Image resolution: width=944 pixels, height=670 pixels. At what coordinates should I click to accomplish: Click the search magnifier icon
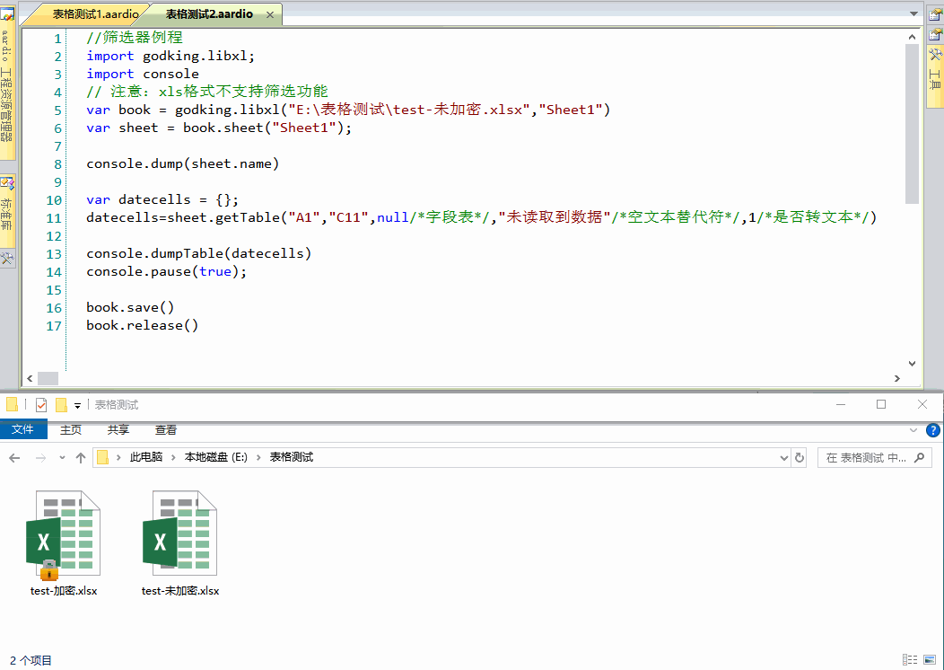(x=919, y=458)
